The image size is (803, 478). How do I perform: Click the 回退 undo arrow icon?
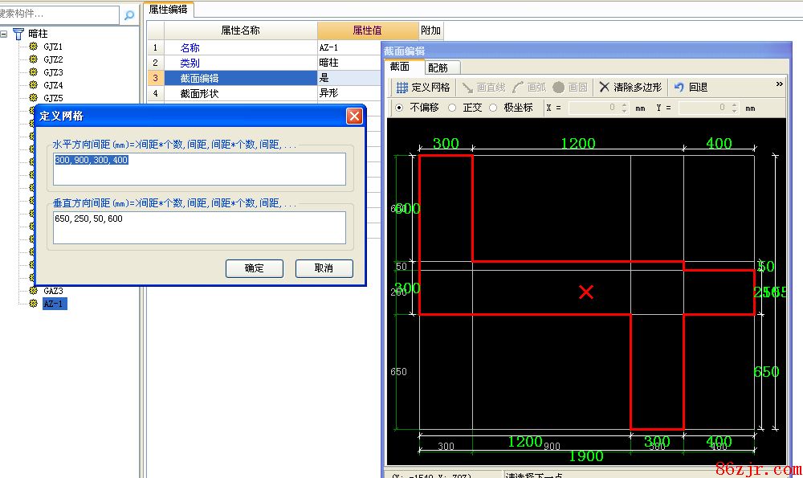pos(679,87)
